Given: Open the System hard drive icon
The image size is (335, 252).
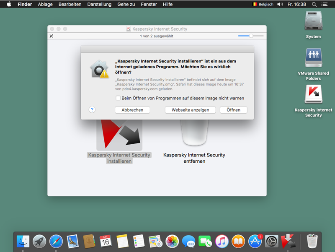Looking at the screenshot, I should (313, 21).
